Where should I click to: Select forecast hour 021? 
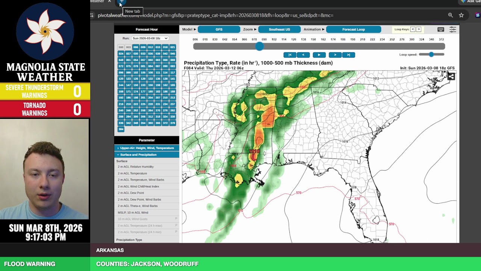(172, 47)
